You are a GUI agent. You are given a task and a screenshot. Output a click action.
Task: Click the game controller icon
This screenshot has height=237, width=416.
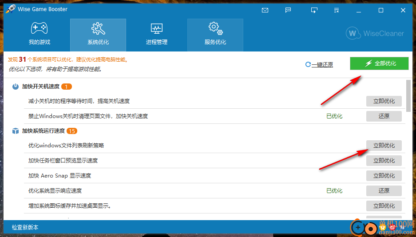tap(39, 28)
